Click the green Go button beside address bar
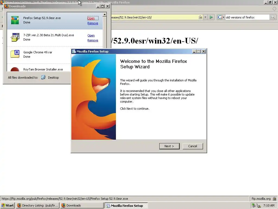Viewport: 278px width, 209px height. 211,17
